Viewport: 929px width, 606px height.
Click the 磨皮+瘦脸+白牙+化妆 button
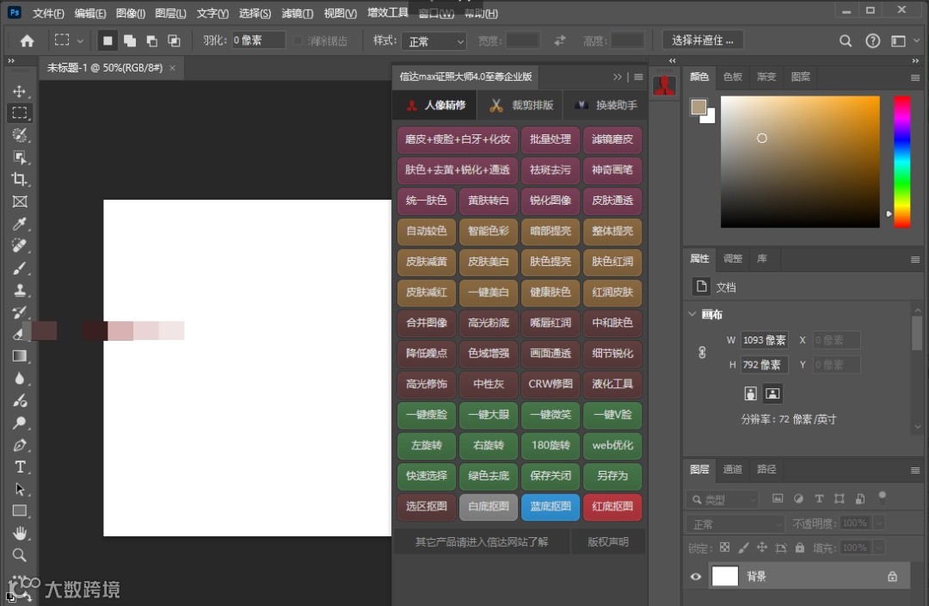point(458,139)
